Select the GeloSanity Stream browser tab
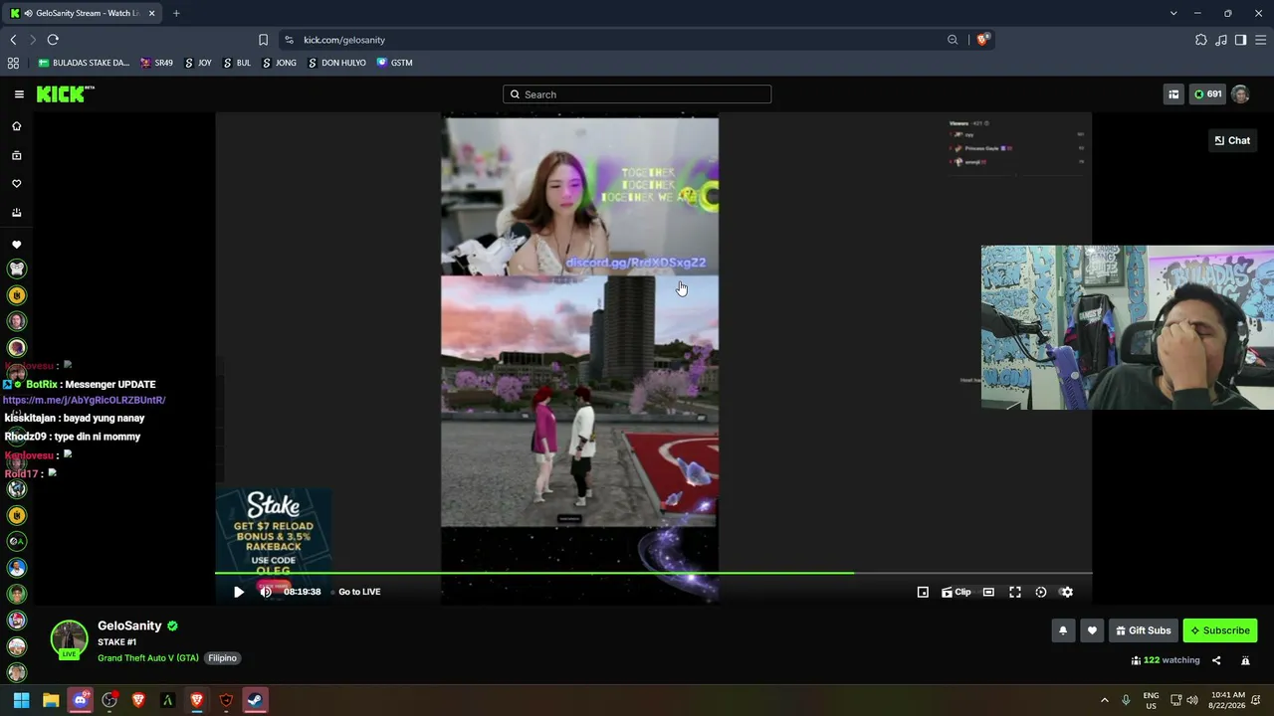1274x716 pixels. [84, 13]
